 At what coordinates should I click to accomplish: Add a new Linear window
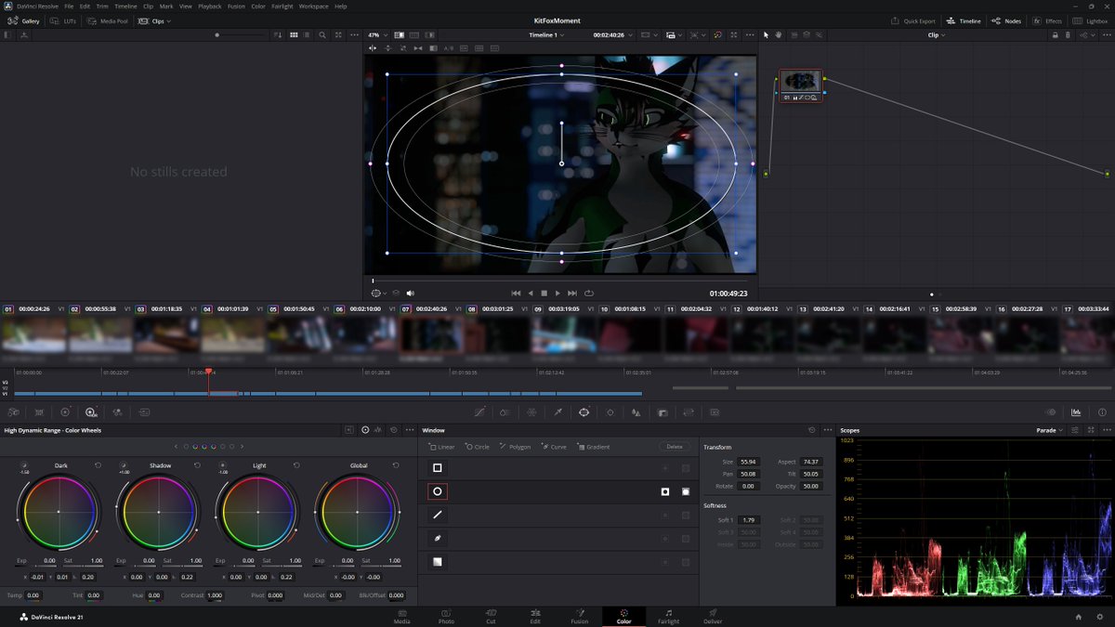(442, 447)
